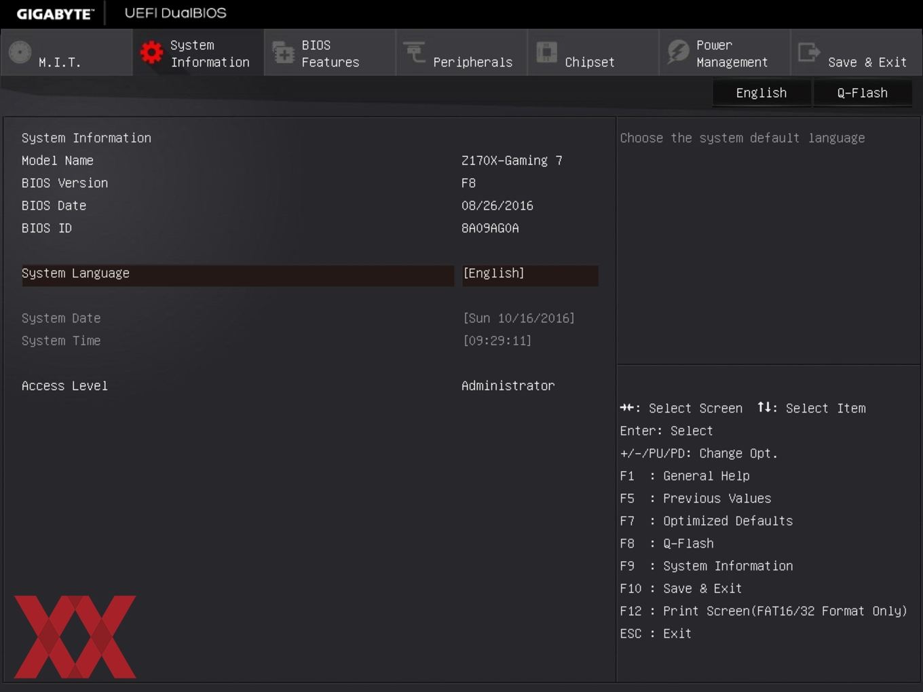Click the F1 General Help hint
The width and height of the screenshot is (923, 692).
(x=685, y=476)
